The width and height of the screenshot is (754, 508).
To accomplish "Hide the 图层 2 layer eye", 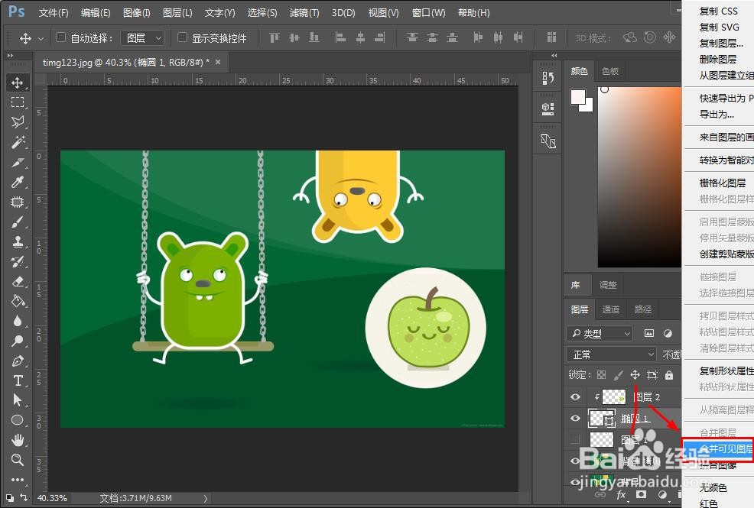I will tap(575, 396).
